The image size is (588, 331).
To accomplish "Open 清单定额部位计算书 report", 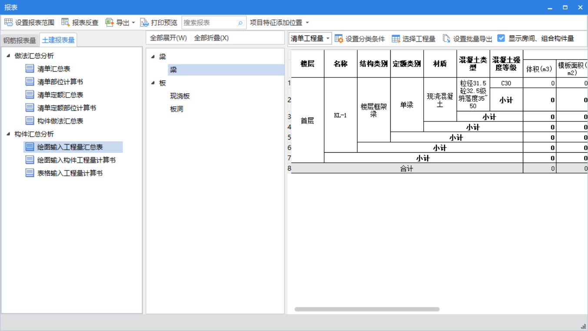I will click(66, 108).
